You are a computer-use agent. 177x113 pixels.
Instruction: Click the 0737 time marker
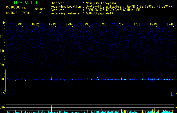click(x=120, y=24)
